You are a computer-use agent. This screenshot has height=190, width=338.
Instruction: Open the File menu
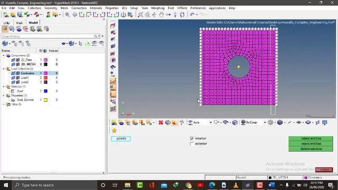[4, 8]
